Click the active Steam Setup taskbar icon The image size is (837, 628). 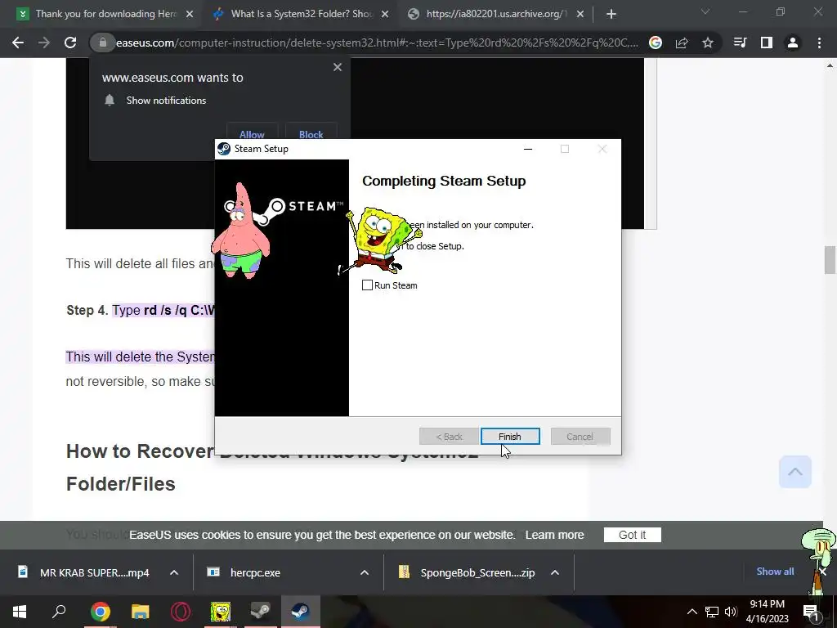[x=300, y=612]
